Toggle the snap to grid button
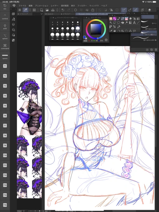Image resolution: width=159 pixels, height=212 pixels. point(136,10)
